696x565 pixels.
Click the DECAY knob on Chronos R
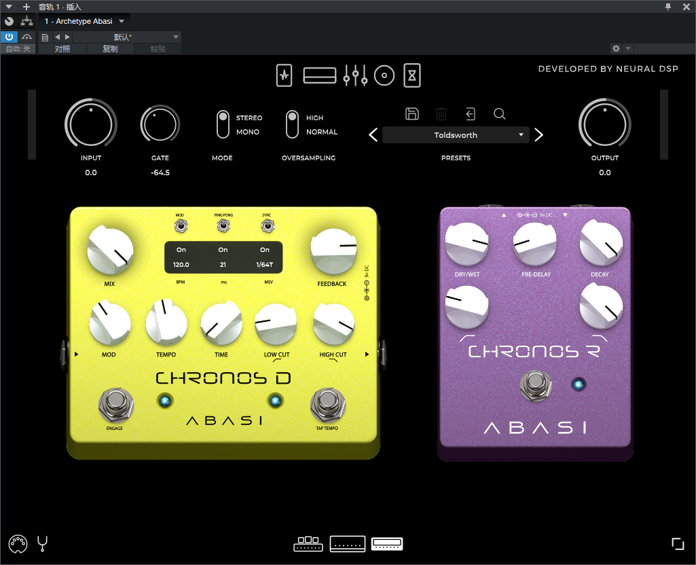pos(602,244)
